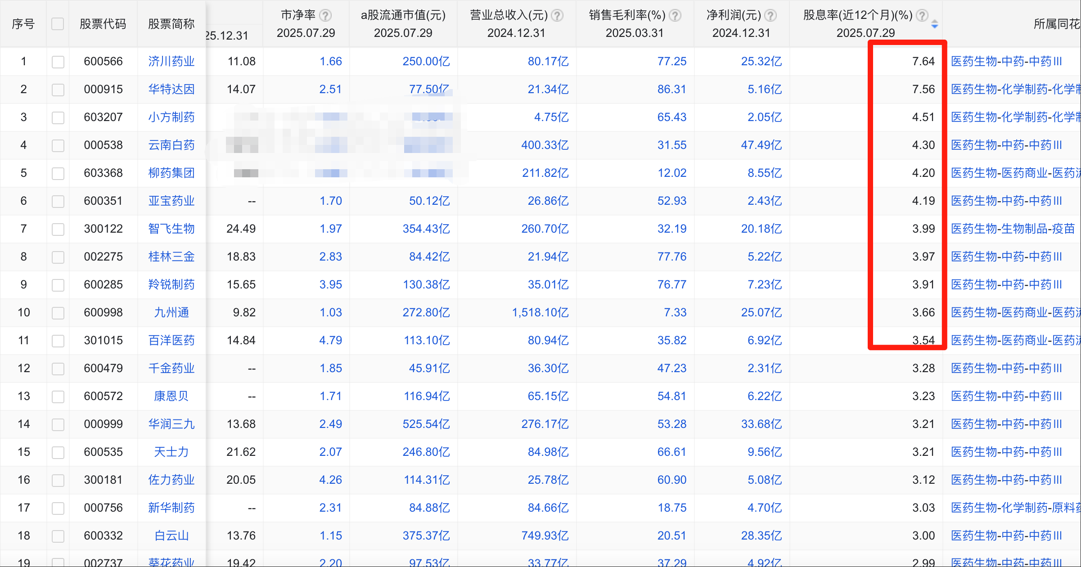Check the box for 济川药业 row
1081x567 pixels.
pos(58,62)
